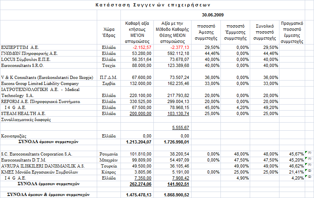Click the ΣΥΝΟΛΑ άμεσων & έμμεσων συμμετοχών label
The image size is (314, 198).
pos(49,194)
